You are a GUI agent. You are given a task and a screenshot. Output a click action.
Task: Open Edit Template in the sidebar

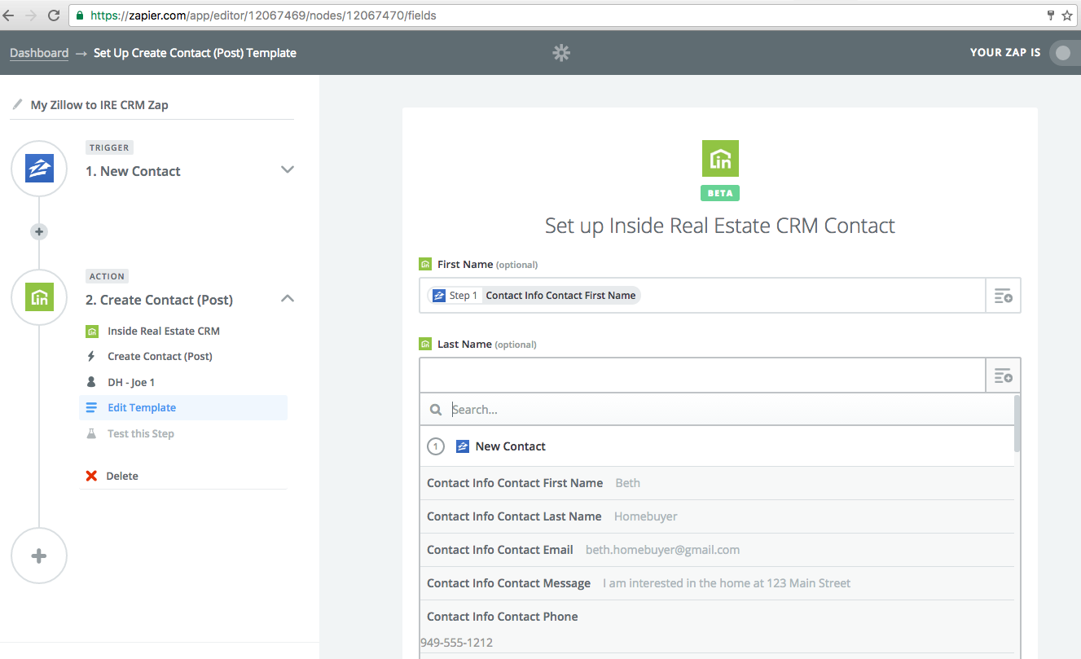pyautogui.click(x=183, y=408)
